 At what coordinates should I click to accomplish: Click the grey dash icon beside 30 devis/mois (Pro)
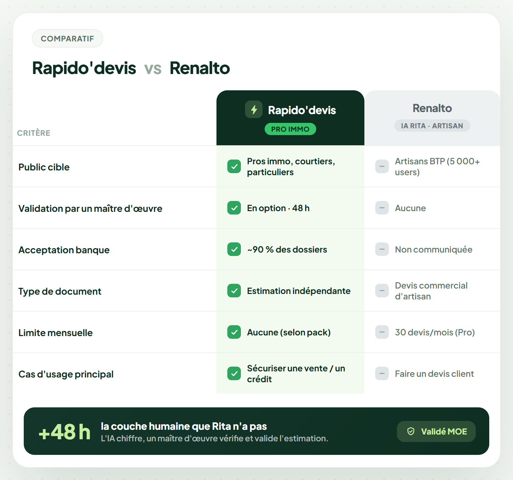(382, 332)
